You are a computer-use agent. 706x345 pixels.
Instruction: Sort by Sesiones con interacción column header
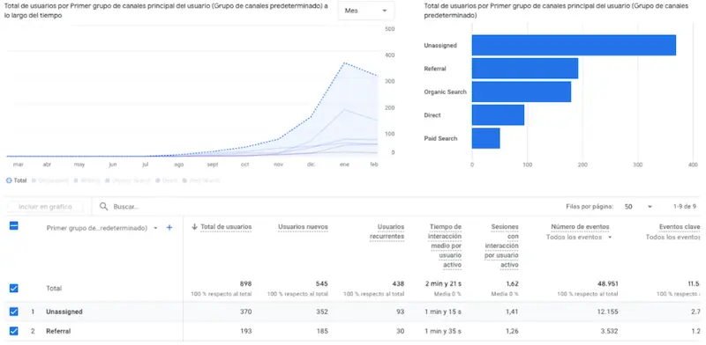[501, 246]
